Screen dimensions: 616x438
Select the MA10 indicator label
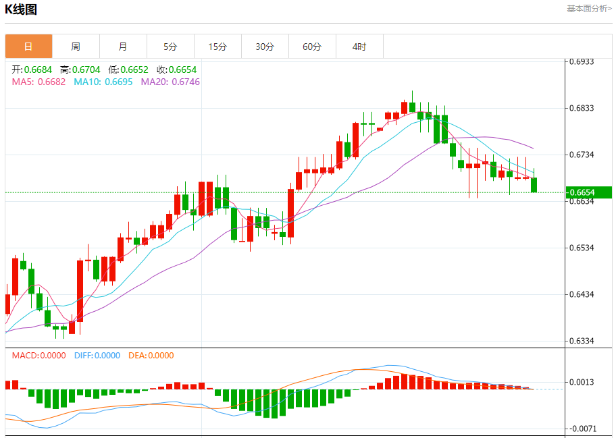[103, 82]
